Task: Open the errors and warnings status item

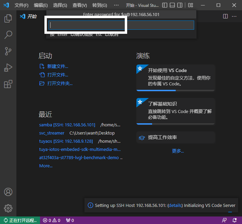Action: tap(52, 220)
